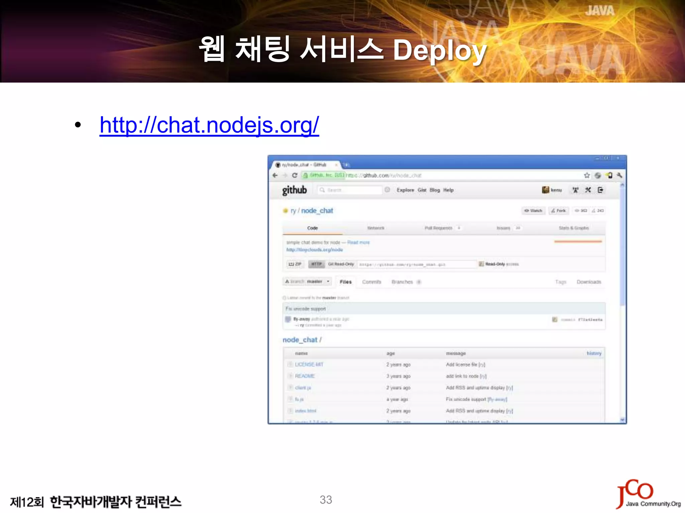Select the Files subtab

[346, 282]
